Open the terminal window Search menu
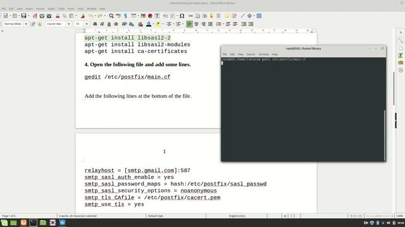Screen dimensions: 405x227 (x=251, y=54)
